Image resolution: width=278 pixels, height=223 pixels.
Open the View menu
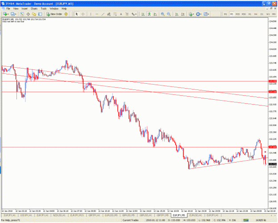16,8
